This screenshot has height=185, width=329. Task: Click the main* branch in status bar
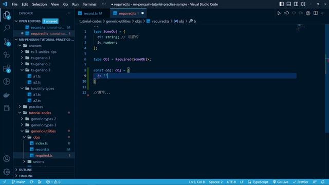[19, 182]
